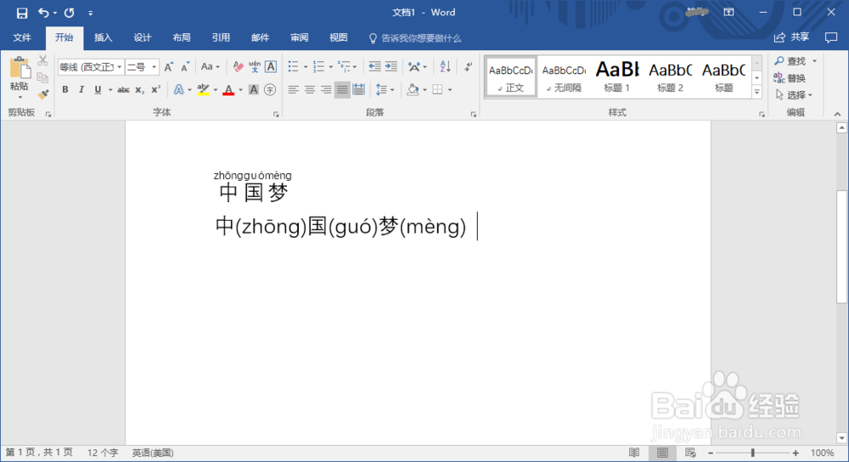Click the Redo repeat icon
This screenshot has height=462, width=849.
70,13
